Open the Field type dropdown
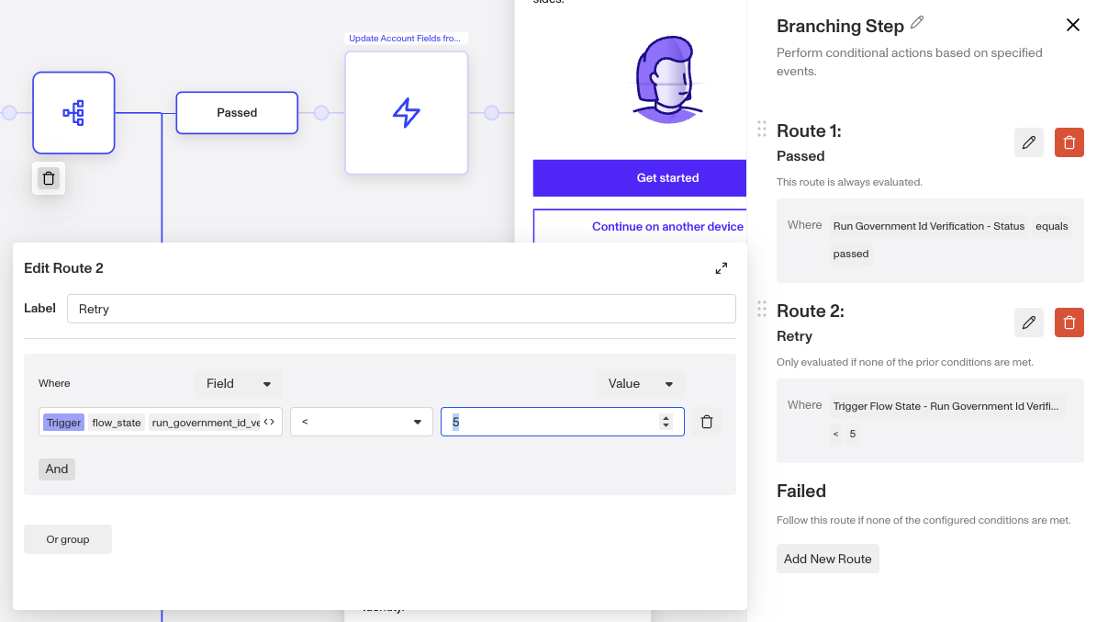Viewport: 1108px width, 622px height. [239, 384]
